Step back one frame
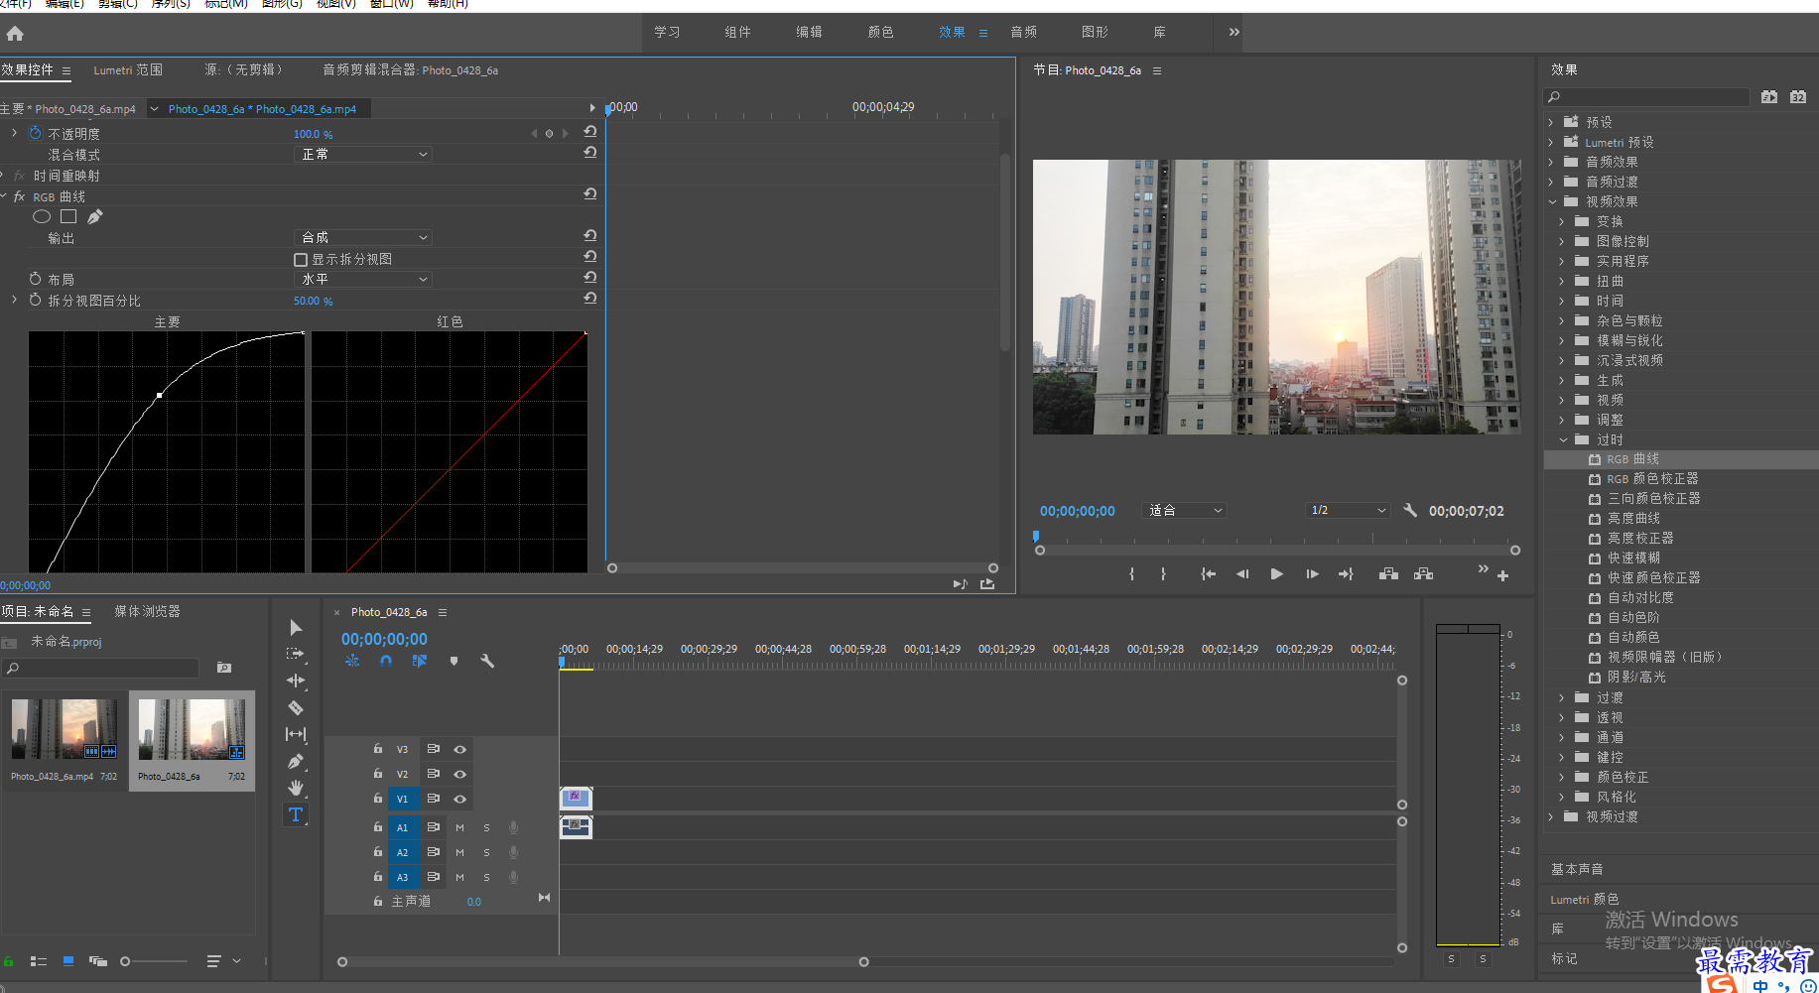The height and width of the screenshot is (993, 1819). 1241,573
